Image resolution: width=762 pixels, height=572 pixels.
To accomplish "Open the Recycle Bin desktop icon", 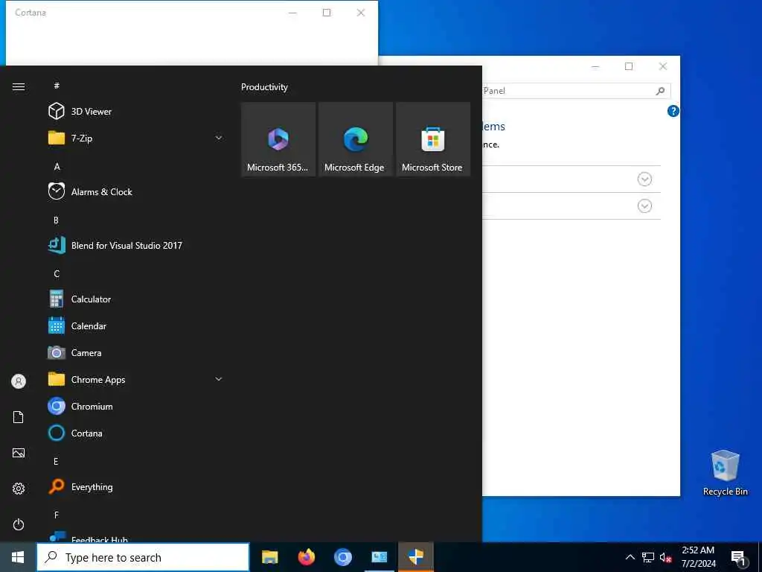I will pos(725,473).
